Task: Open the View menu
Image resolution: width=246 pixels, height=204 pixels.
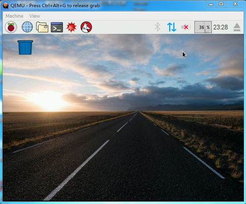Action: (34, 16)
